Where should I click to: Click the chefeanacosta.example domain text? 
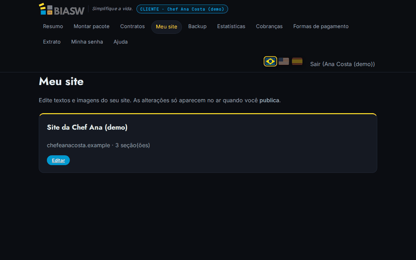point(78,145)
